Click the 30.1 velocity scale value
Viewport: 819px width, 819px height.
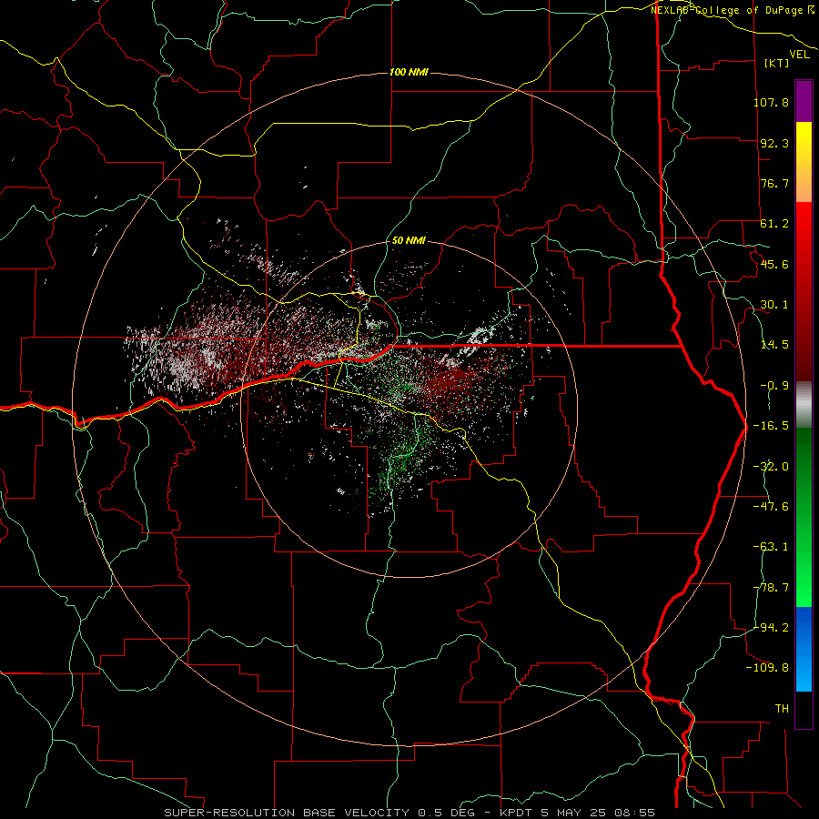pos(774,305)
